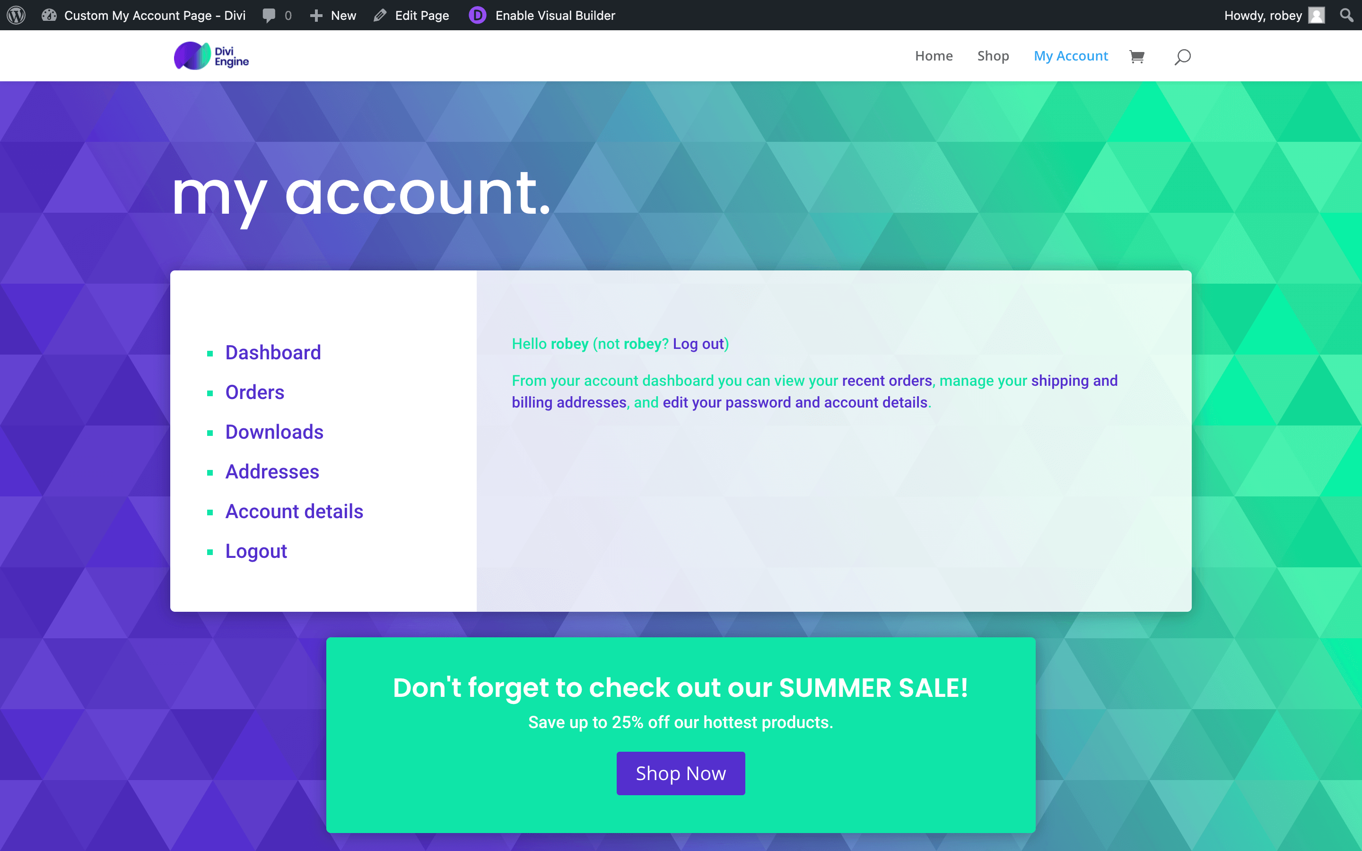Click the search magnifier icon
Image resolution: width=1362 pixels, height=851 pixels.
(x=1181, y=55)
